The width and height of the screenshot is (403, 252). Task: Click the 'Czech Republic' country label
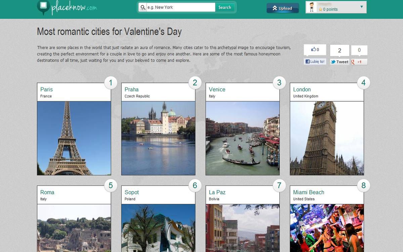[137, 96]
